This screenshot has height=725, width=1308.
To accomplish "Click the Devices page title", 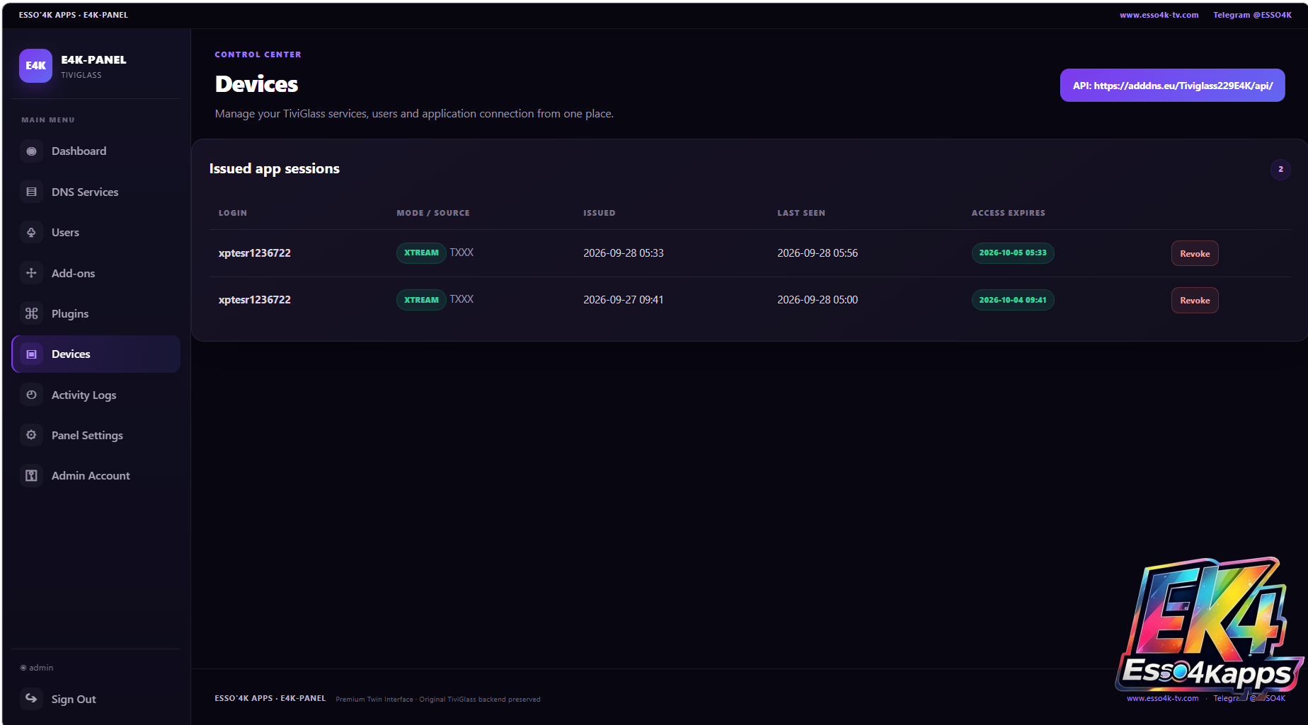I will click(x=256, y=84).
